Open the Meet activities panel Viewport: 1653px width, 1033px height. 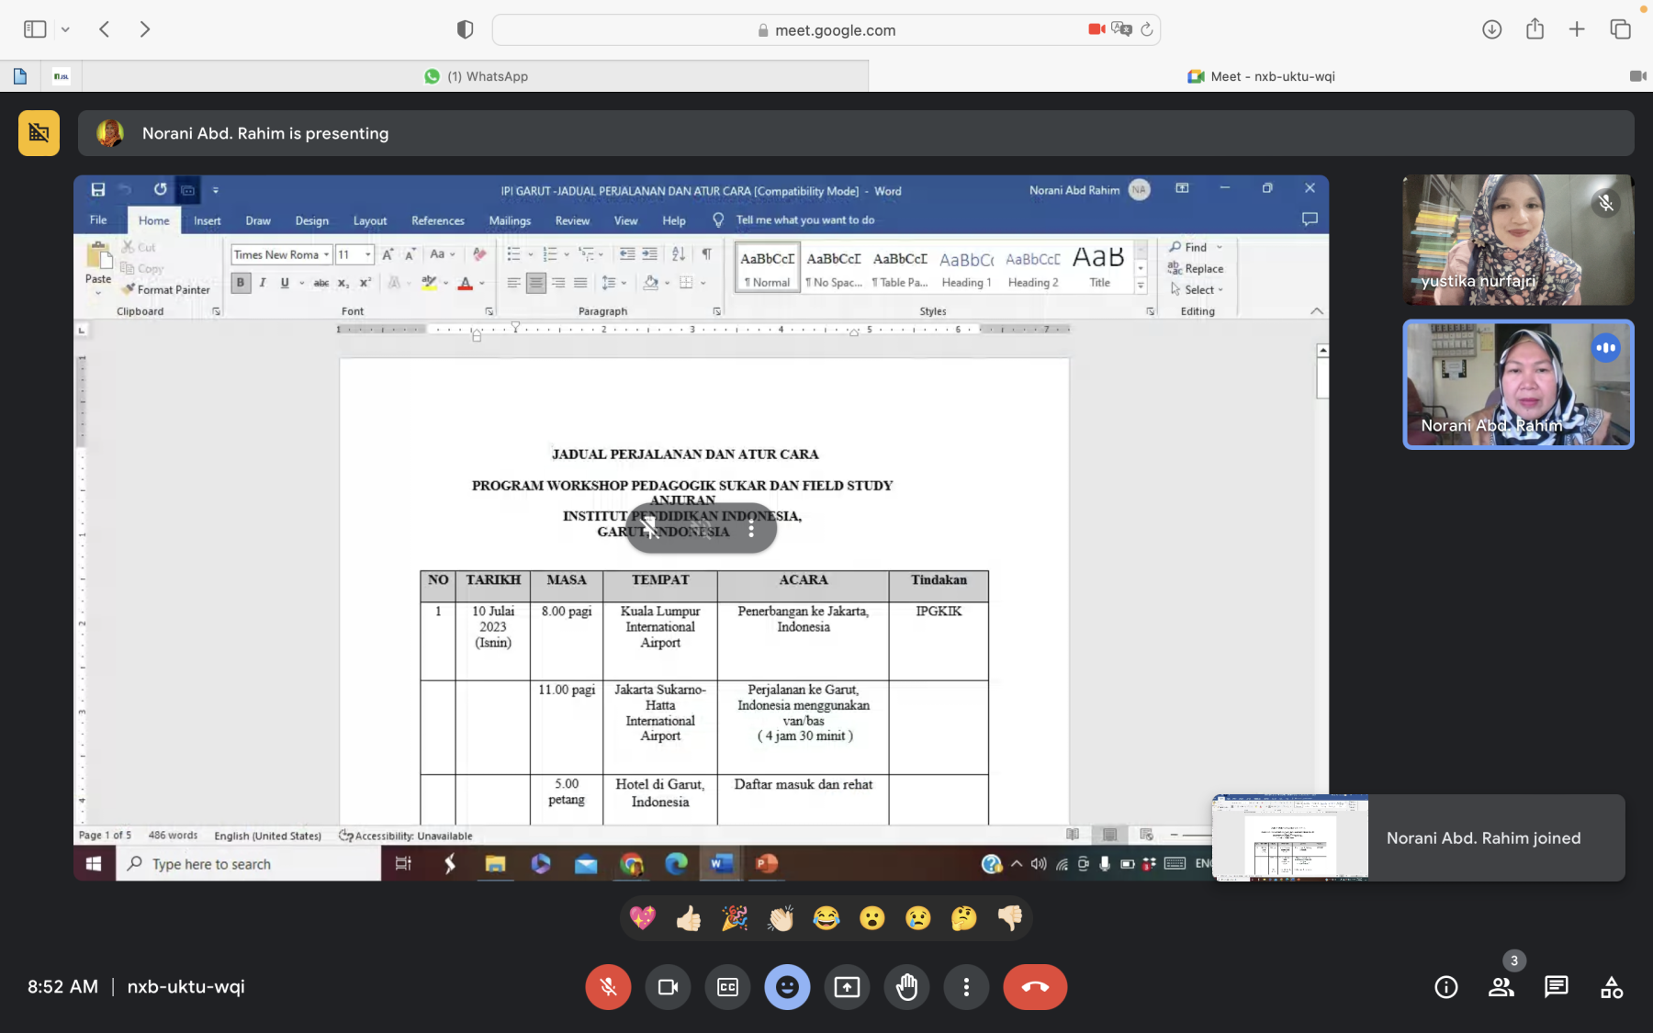[1612, 987]
